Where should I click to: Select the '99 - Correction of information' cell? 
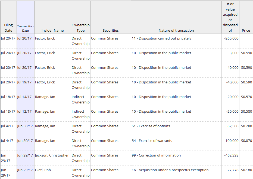click(156, 155)
